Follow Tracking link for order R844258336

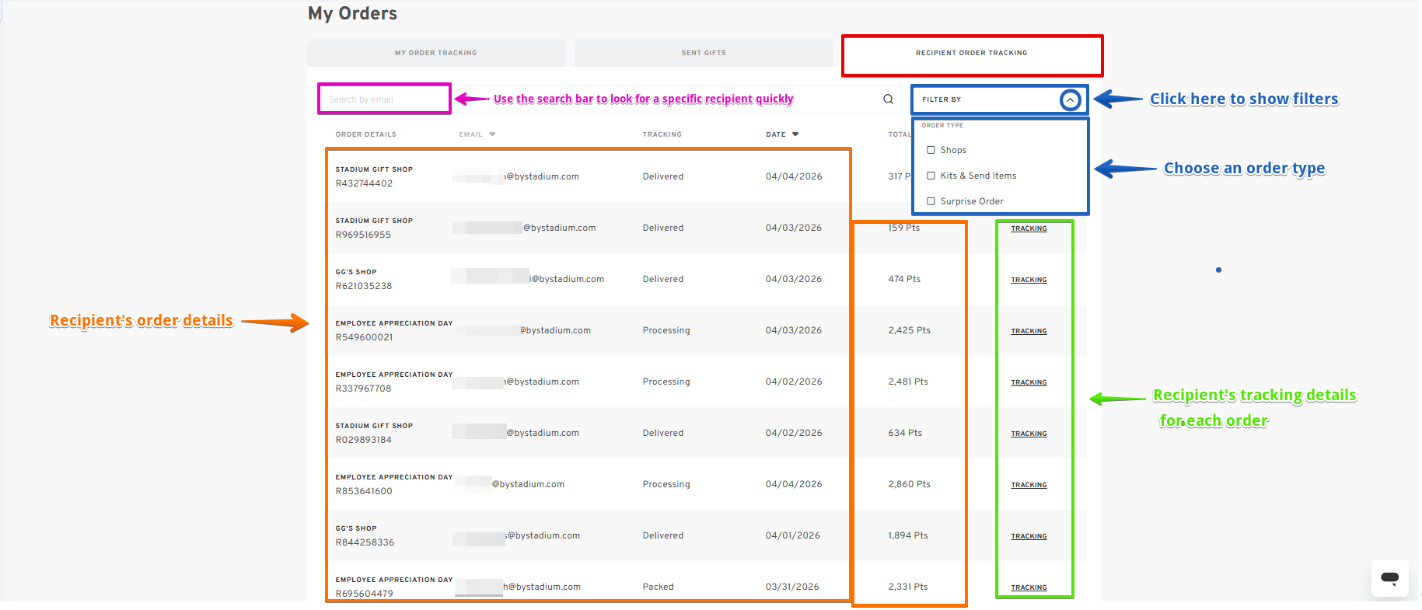(x=1029, y=536)
